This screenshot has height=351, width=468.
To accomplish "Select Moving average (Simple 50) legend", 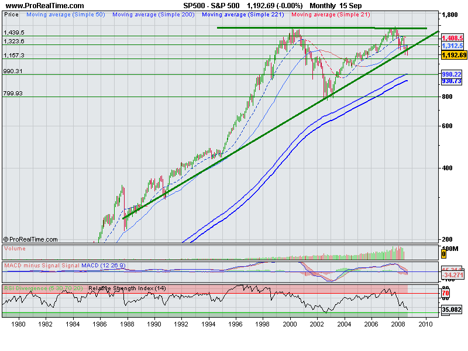I will click(66, 15).
